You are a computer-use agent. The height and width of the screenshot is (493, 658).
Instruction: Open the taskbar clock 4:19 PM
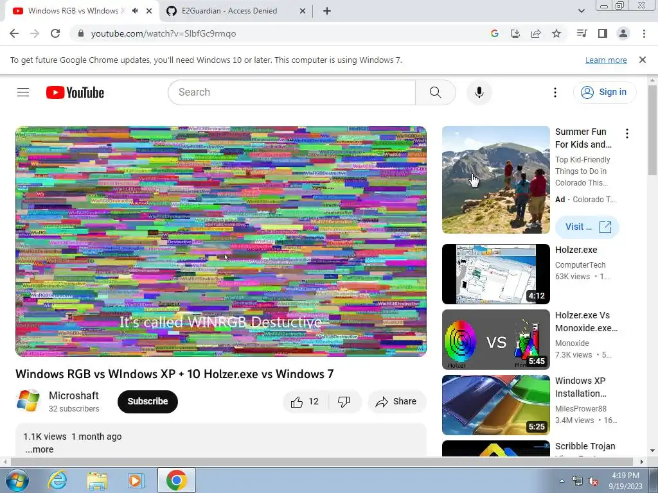coord(625,481)
